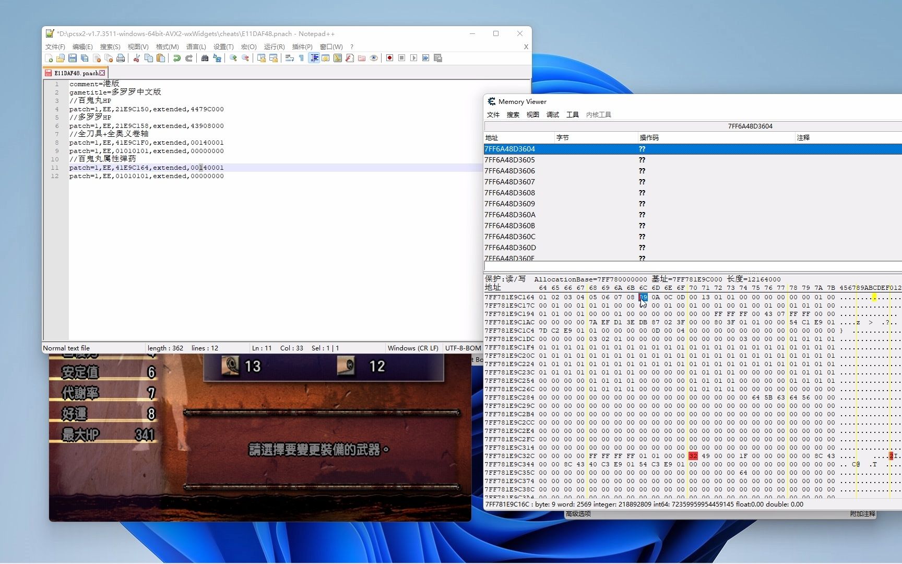The image size is (902, 564).
Task: Click the Save recorded macro icon
Action: pyautogui.click(x=438, y=58)
